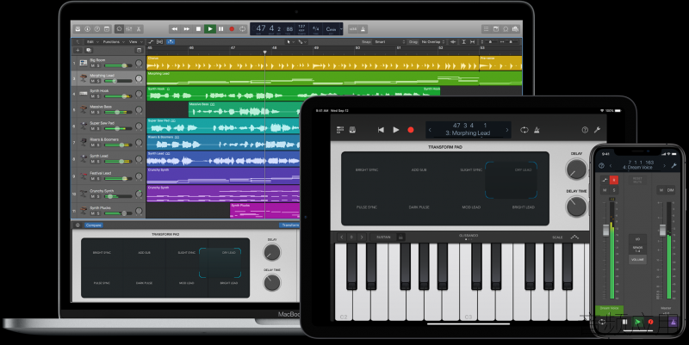Click the SENDS 1-4 button on the iPhone
The image size is (689, 345).
tap(637, 250)
